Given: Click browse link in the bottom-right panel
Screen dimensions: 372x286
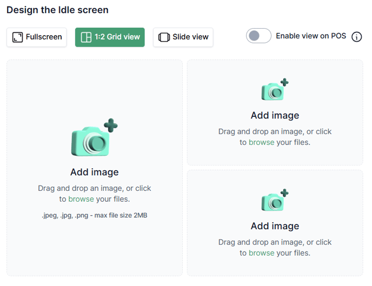Looking at the screenshot, I should pyautogui.click(x=262, y=252).
